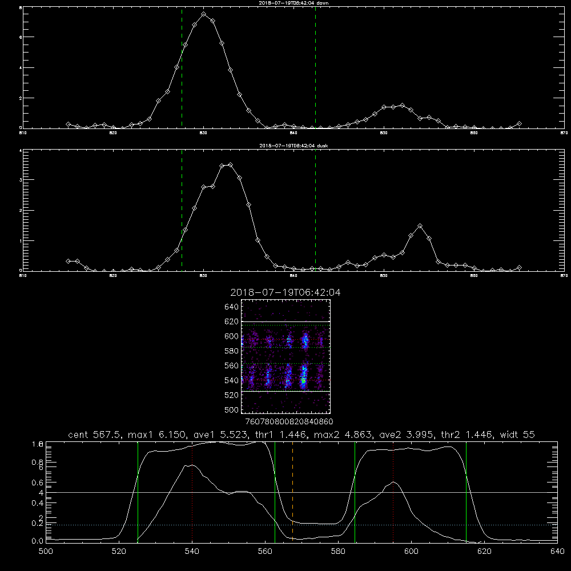Click the '0.6' label on the bottom plot y-axis
571x571 pixels.
point(38,482)
